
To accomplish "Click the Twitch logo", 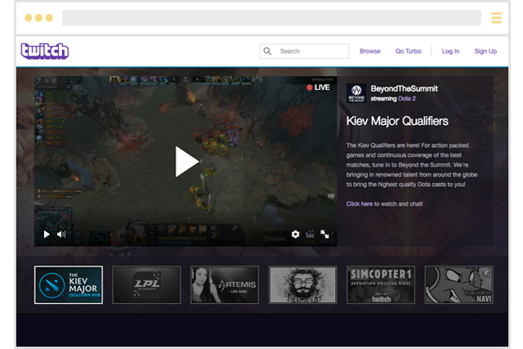I will 44,51.
